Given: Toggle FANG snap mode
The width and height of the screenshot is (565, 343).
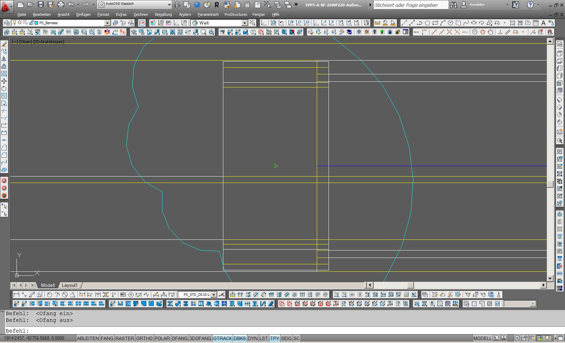Looking at the screenshot, I should click(107, 338).
